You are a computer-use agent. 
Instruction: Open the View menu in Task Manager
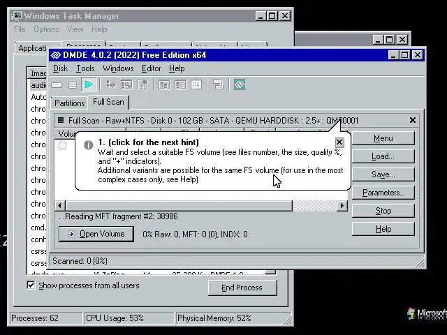pos(75,29)
